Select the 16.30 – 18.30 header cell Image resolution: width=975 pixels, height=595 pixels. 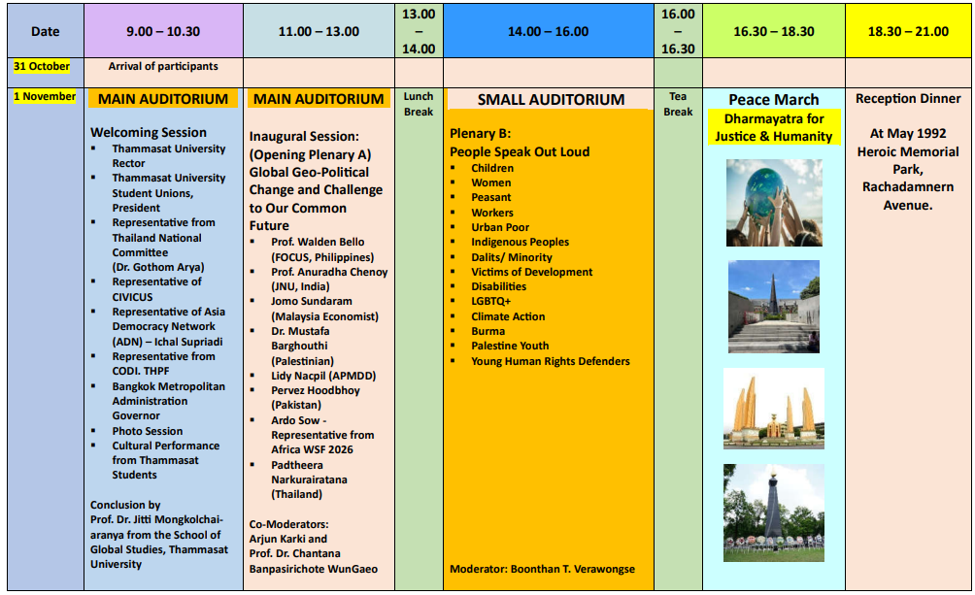[773, 31]
